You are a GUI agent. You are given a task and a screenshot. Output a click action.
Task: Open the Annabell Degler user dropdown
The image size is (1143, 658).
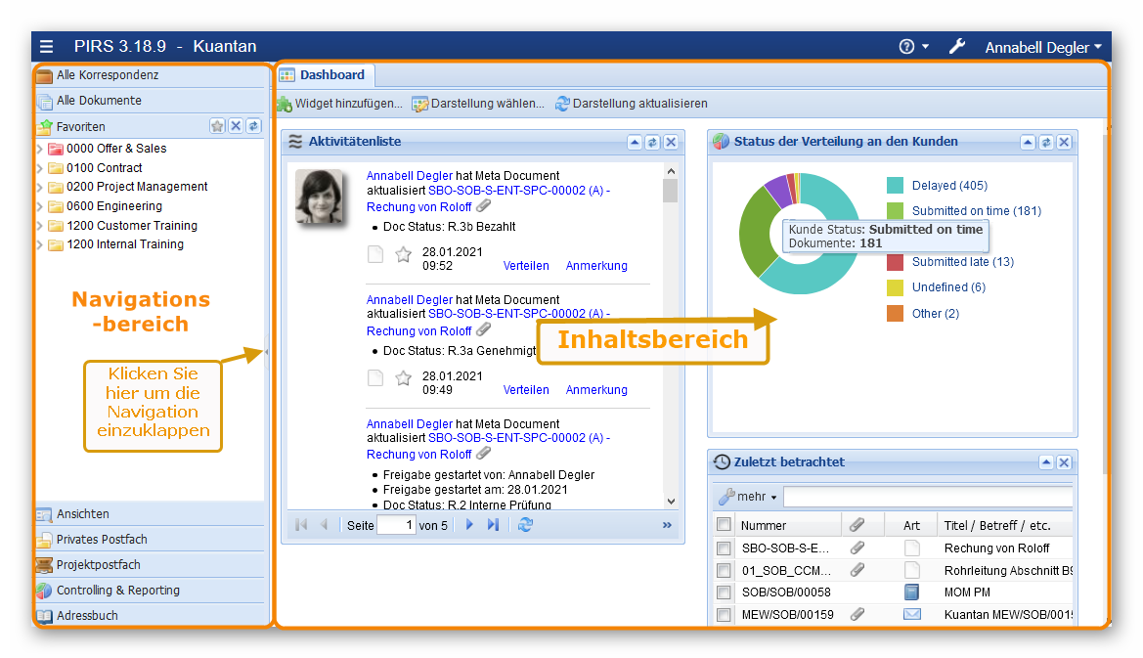coord(1042,47)
